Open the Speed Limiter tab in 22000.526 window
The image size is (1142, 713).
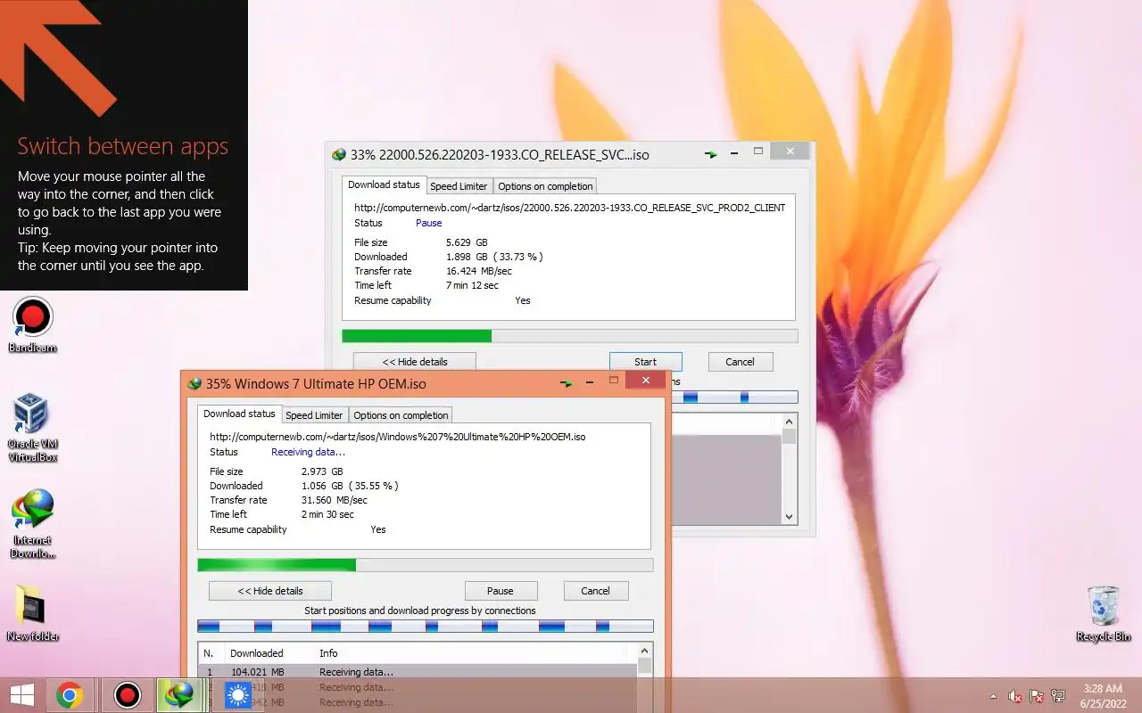click(459, 186)
